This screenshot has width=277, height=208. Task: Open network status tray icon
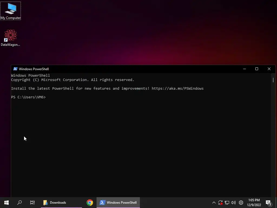click(x=227, y=203)
